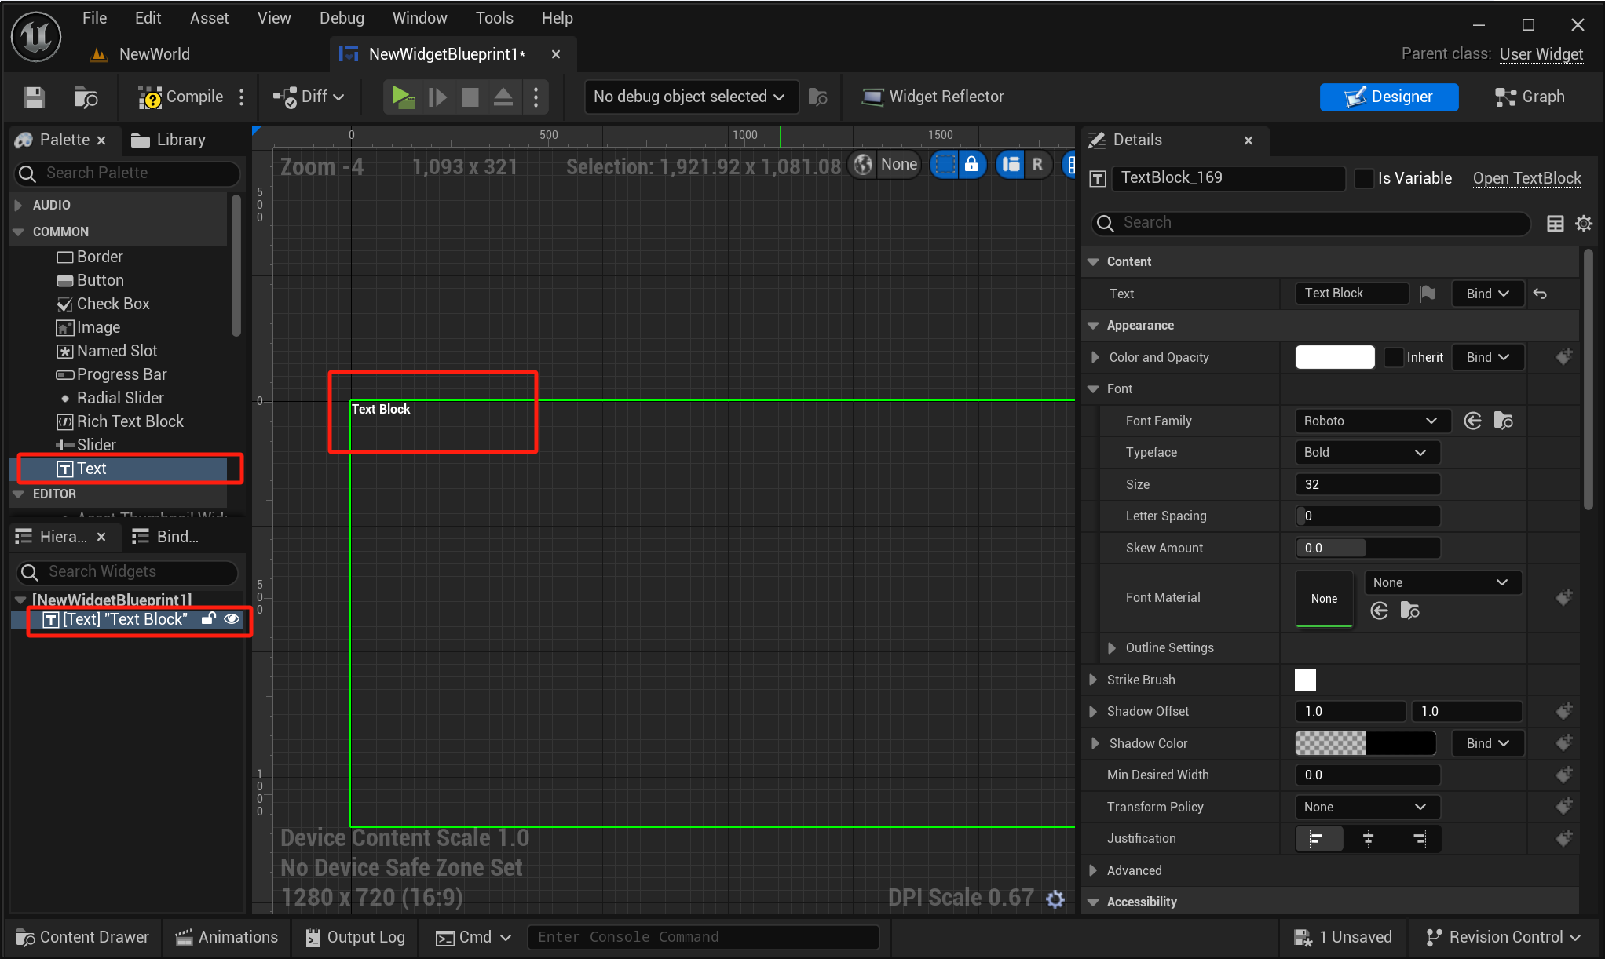The image size is (1605, 959).
Task: Click the find debug object icon
Action: (818, 97)
